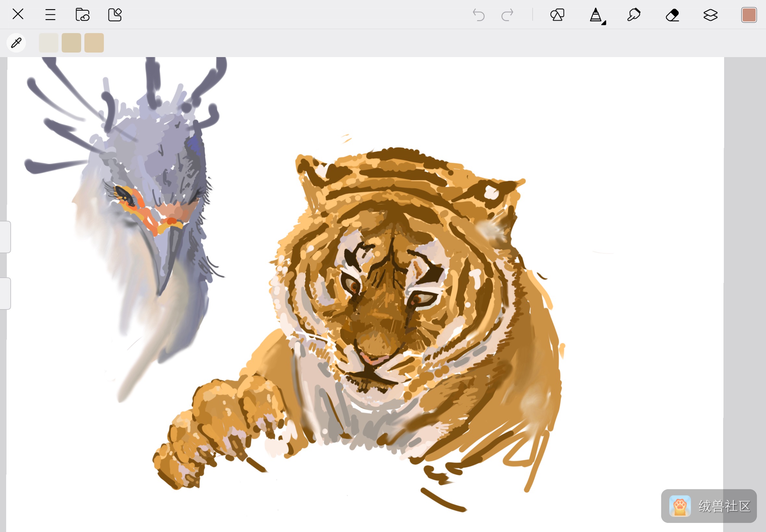Open the current salmon color swatch

click(x=749, y=15)
